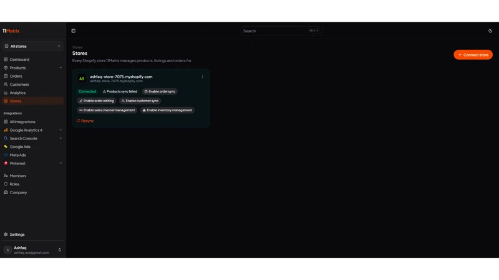
Task: Click the AS store avatar
Action: 82,79
